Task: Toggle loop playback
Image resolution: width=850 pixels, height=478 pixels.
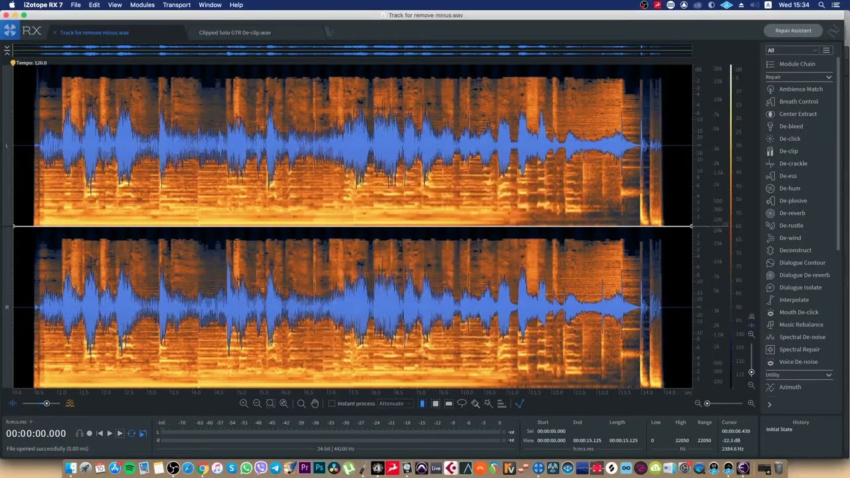Action: click(131, 434)
